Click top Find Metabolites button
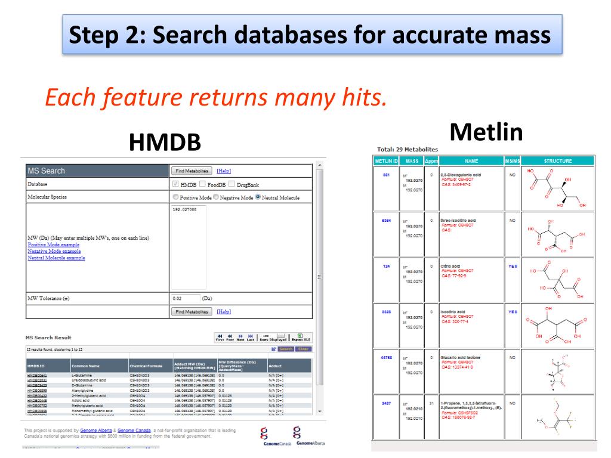The height and width of the screenshot is (458, 611). (192, 171)
